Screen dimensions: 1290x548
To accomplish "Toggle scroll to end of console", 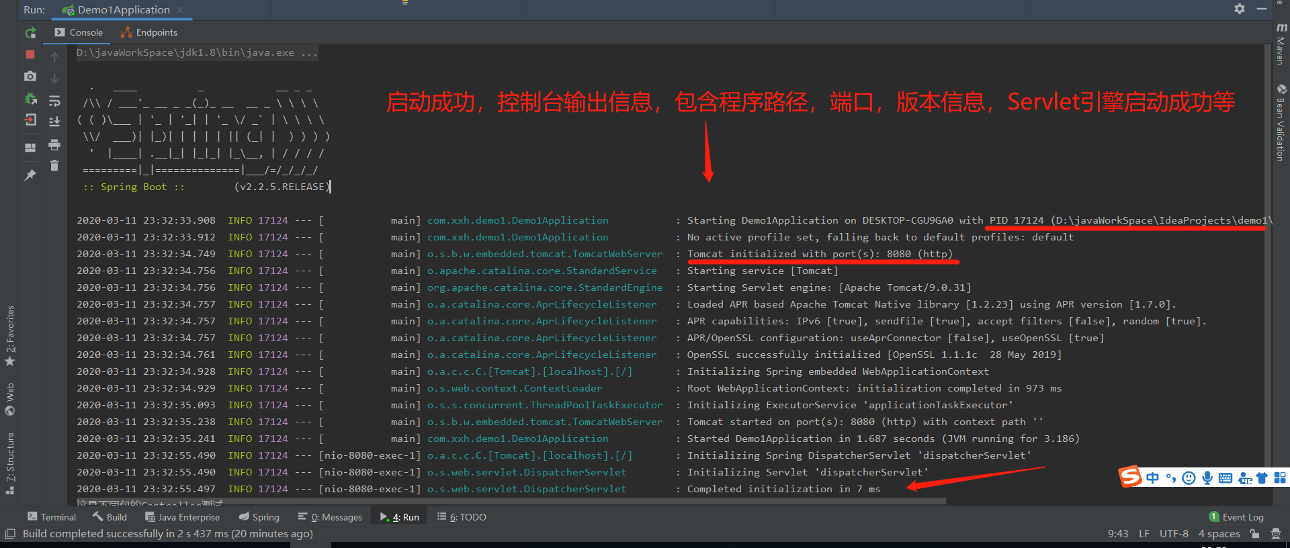I will click(54, 122).
